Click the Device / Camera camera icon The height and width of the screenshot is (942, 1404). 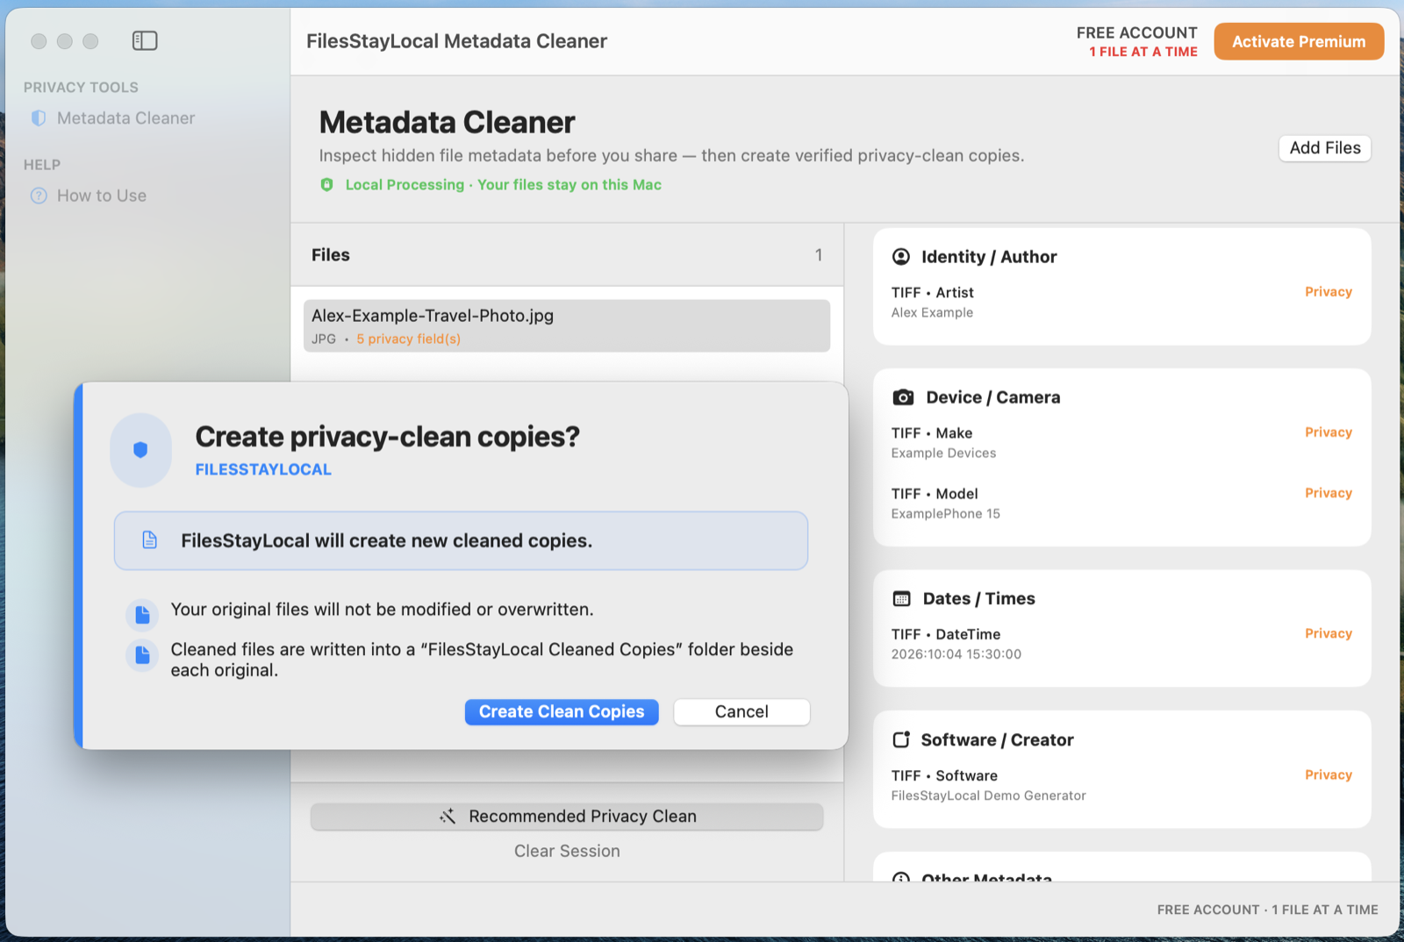[903, 397]
